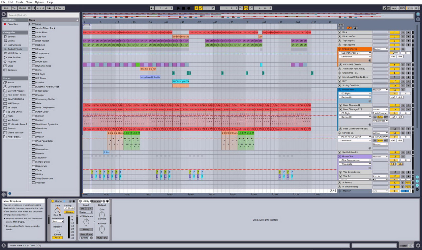
Task: Fold the Group Snares track
Action: pos(340,49)
